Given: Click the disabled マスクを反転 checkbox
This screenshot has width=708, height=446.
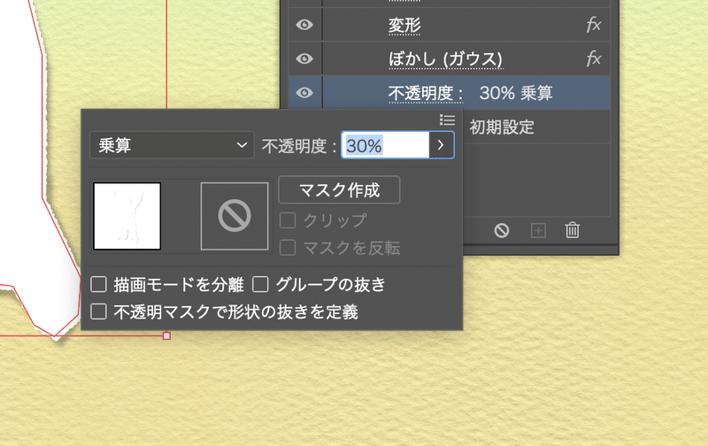Looking at the screenshot, I should tap(288, 248).
